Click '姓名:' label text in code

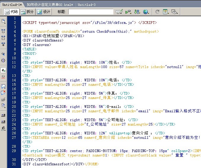click(x=114, y=62)
